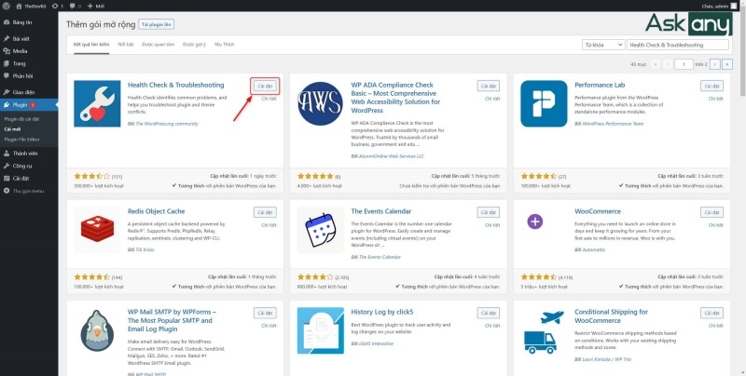Click The Events Calendar plugin icon
This screenshot has height=376, width=746.
point(320,230)
